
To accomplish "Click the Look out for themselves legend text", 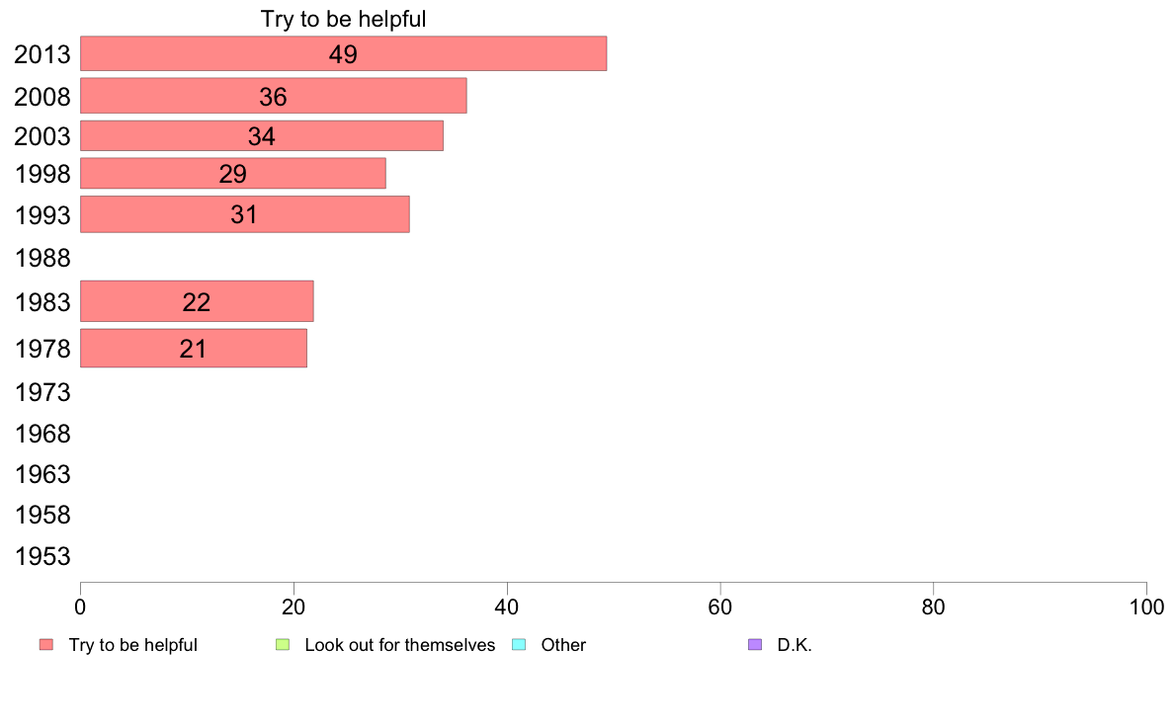I will tap(400, 645).
